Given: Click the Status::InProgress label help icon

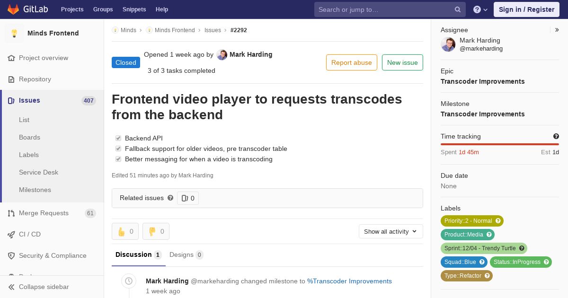Looking at the screenshot, I should (x=546, y=262).
